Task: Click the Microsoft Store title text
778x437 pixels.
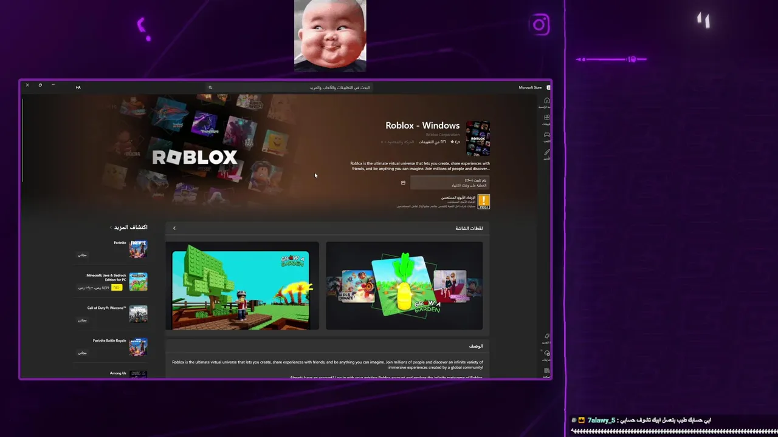Action: (x=530, y=87)
